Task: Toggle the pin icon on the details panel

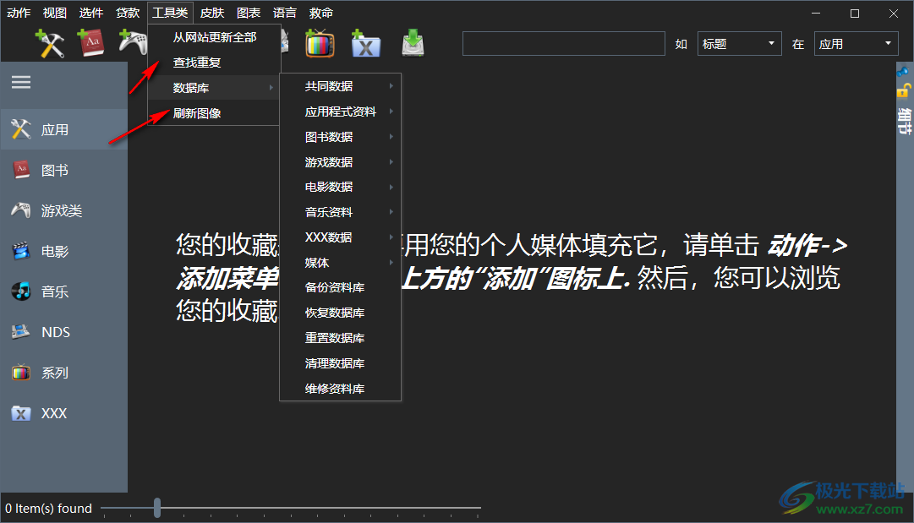Action: coord(903,70)
